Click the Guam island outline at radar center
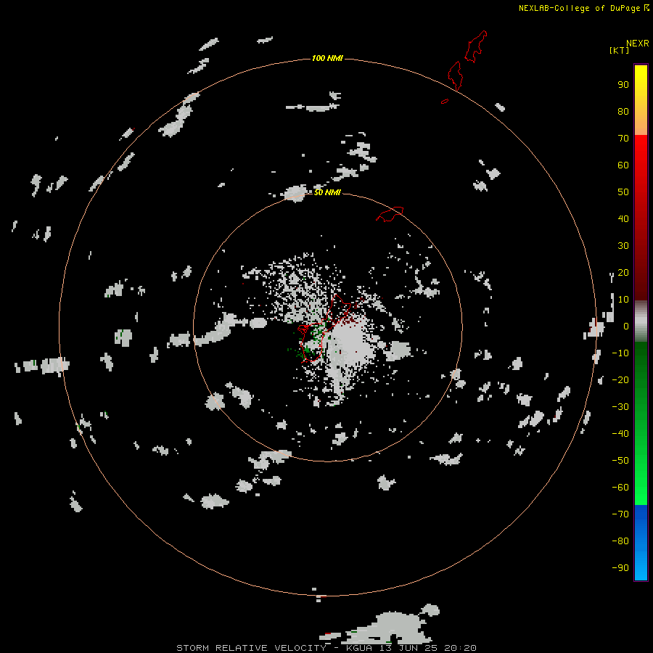The height and width of the screenshot is (653, 653). point(324,329)
